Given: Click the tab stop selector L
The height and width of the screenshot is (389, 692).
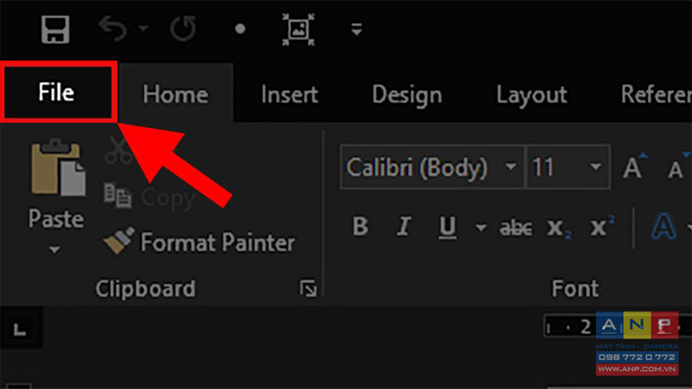Looking at the screenshot, I should point(19,328).
